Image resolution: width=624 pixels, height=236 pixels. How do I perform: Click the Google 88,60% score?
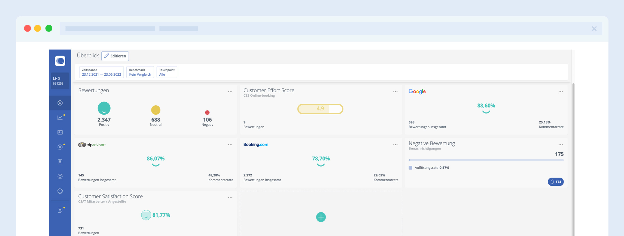pos(486,106)
